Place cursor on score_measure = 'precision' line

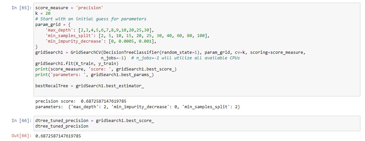click(x=69, y=8)
